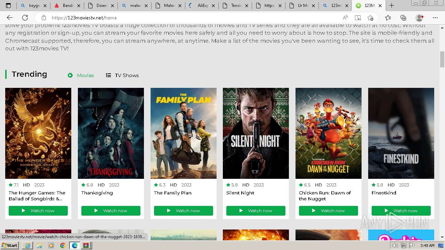Image resolution: width=445 pixels, height=250 pixels.
Task: Open Action Center flag icon
Action: click(x=412, y=245)
